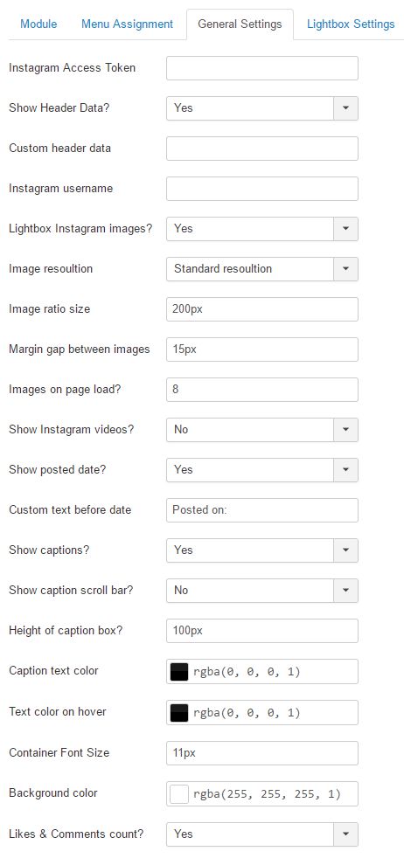
Task: Click the Instagram Access Token field
Action: click(x=262, y=68)
